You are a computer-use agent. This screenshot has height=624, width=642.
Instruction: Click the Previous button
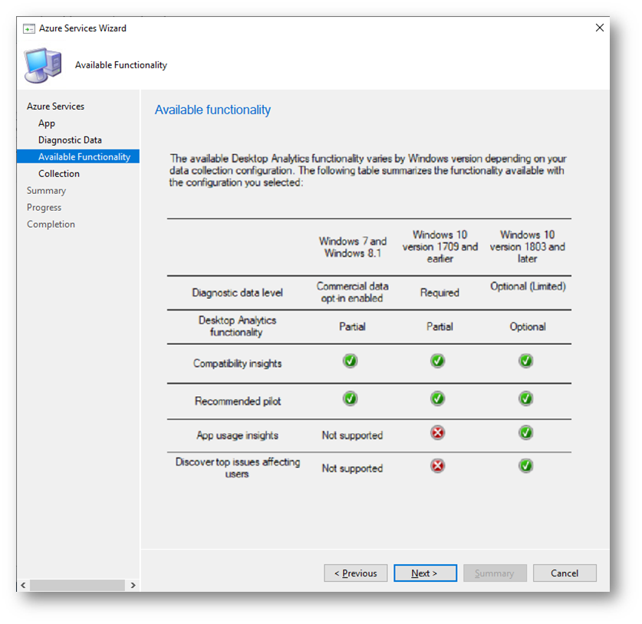pos(355,573)
